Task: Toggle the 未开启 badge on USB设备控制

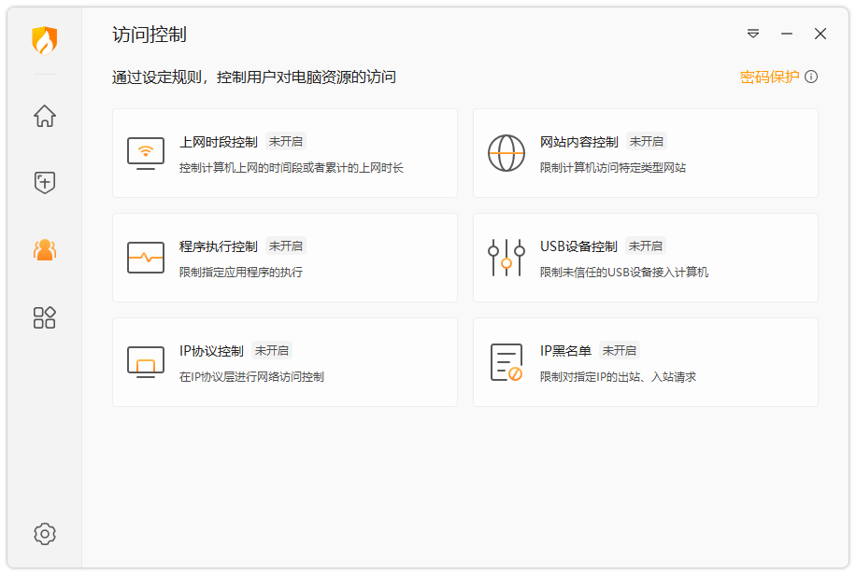Action: (x=645, y=245)
